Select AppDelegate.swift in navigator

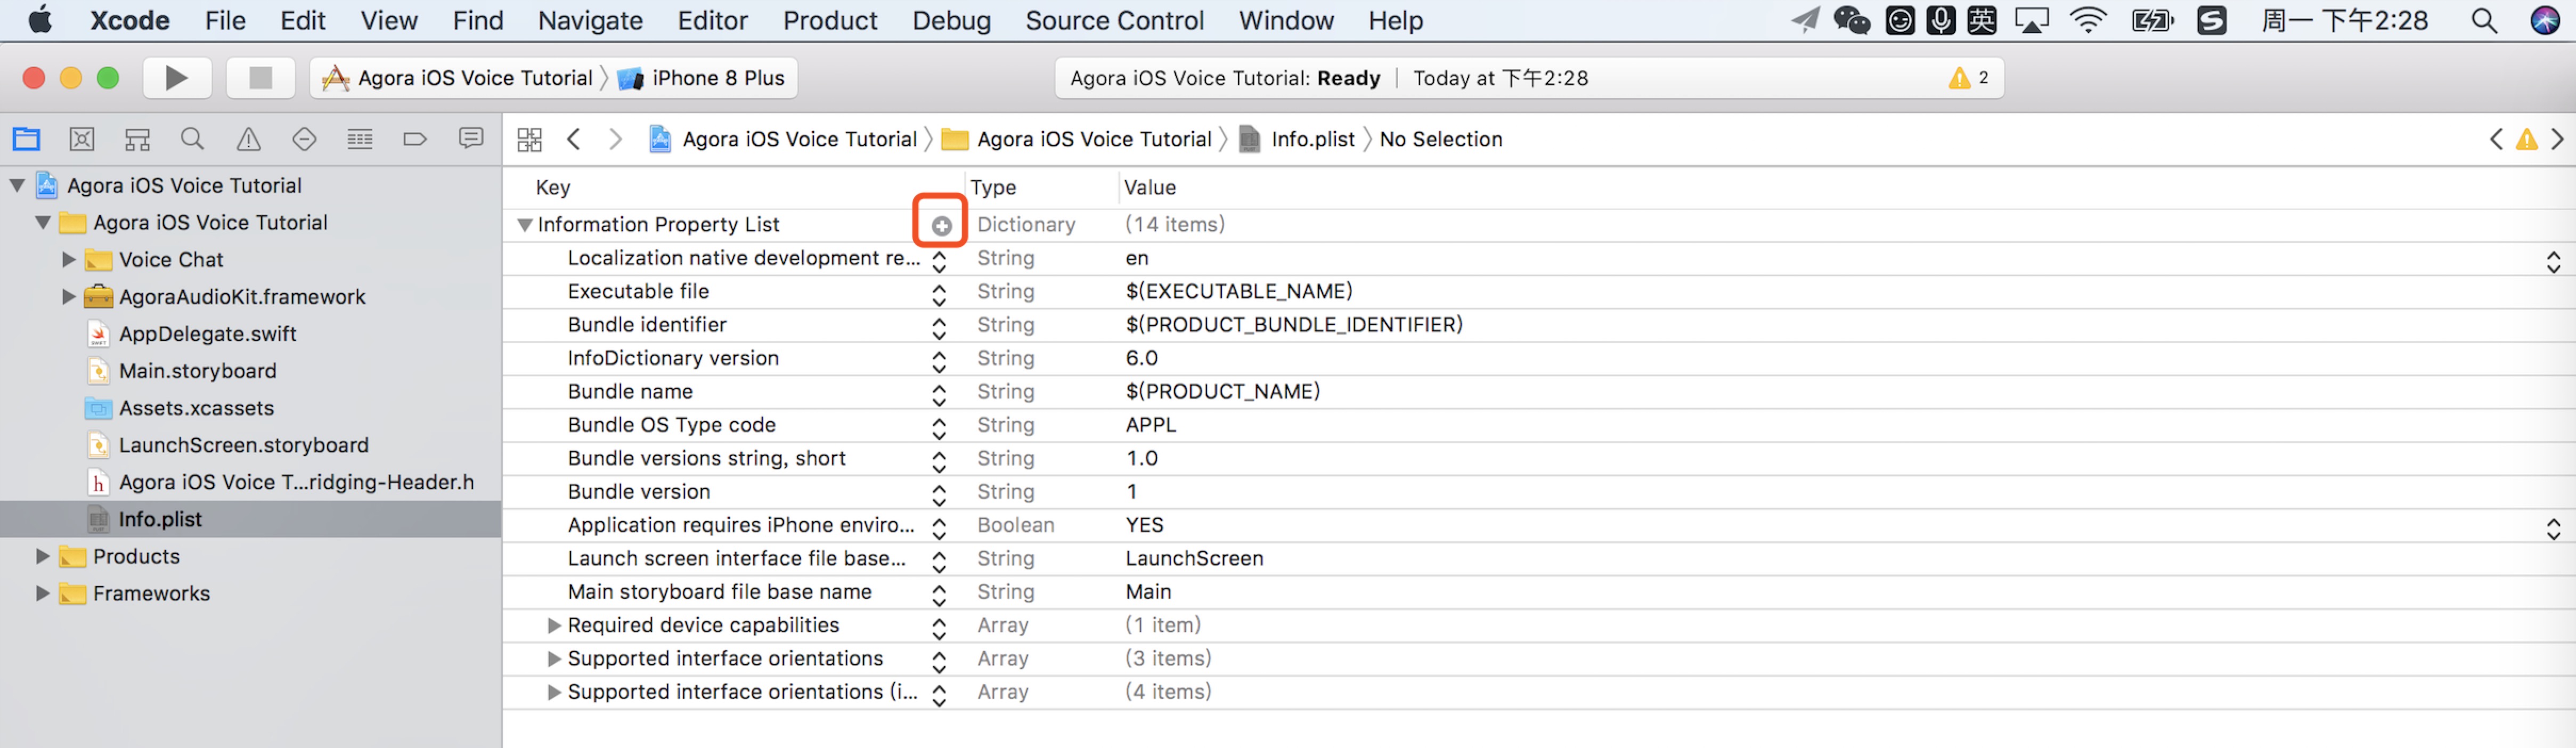pyautogui.click(x=208, y=333)
